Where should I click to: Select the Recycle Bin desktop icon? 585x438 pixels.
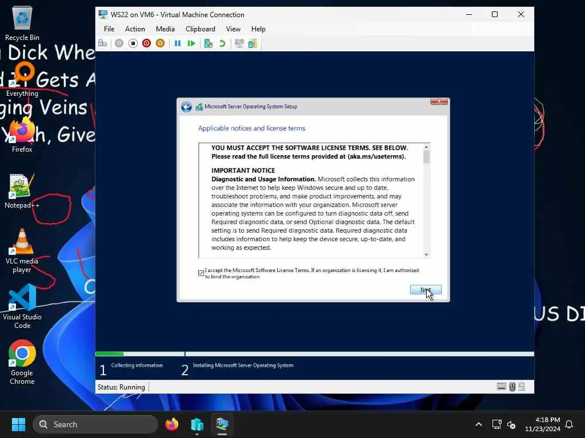click(22, 23)
